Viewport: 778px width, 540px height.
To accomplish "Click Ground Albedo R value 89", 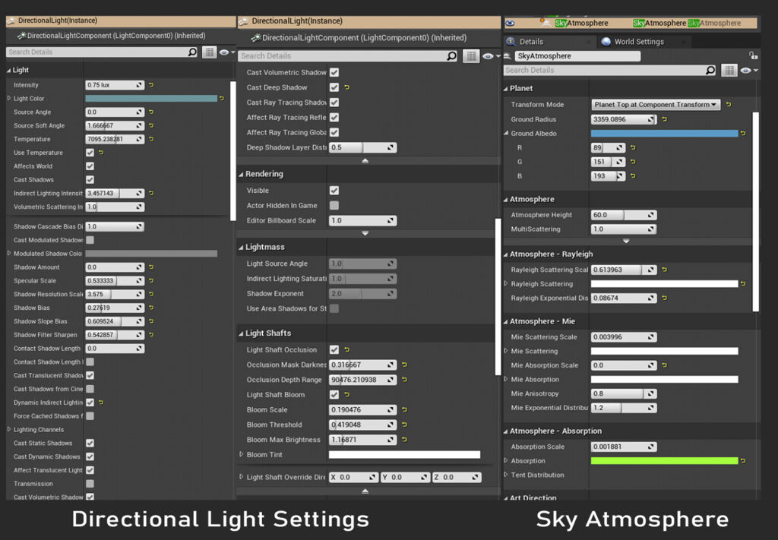I will click(x=609, y=148).
